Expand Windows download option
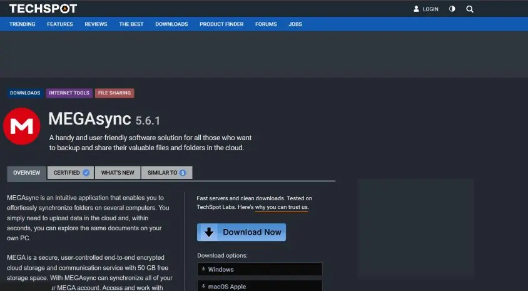 [x=260, y=269]
